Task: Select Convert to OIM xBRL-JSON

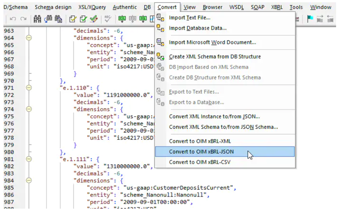Action: coord(201,151)
